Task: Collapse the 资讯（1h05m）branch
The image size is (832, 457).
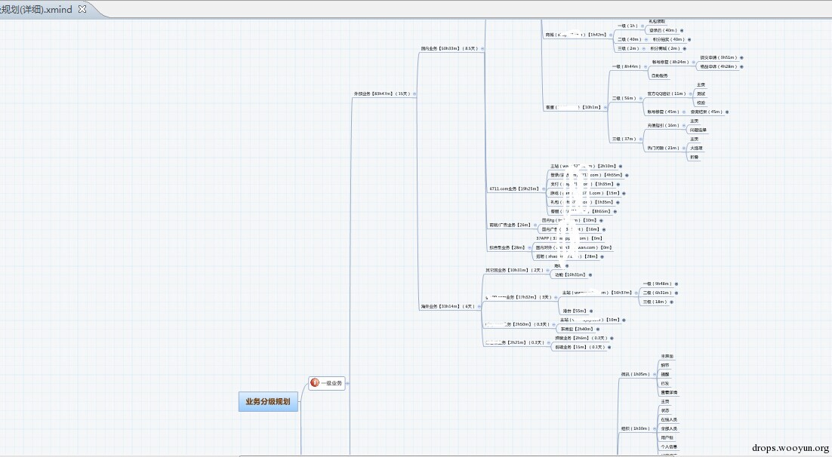Action: coord(655,374)
